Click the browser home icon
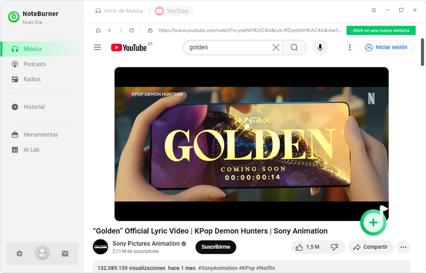This screenshot has width=426, height=273. point(98,30)
